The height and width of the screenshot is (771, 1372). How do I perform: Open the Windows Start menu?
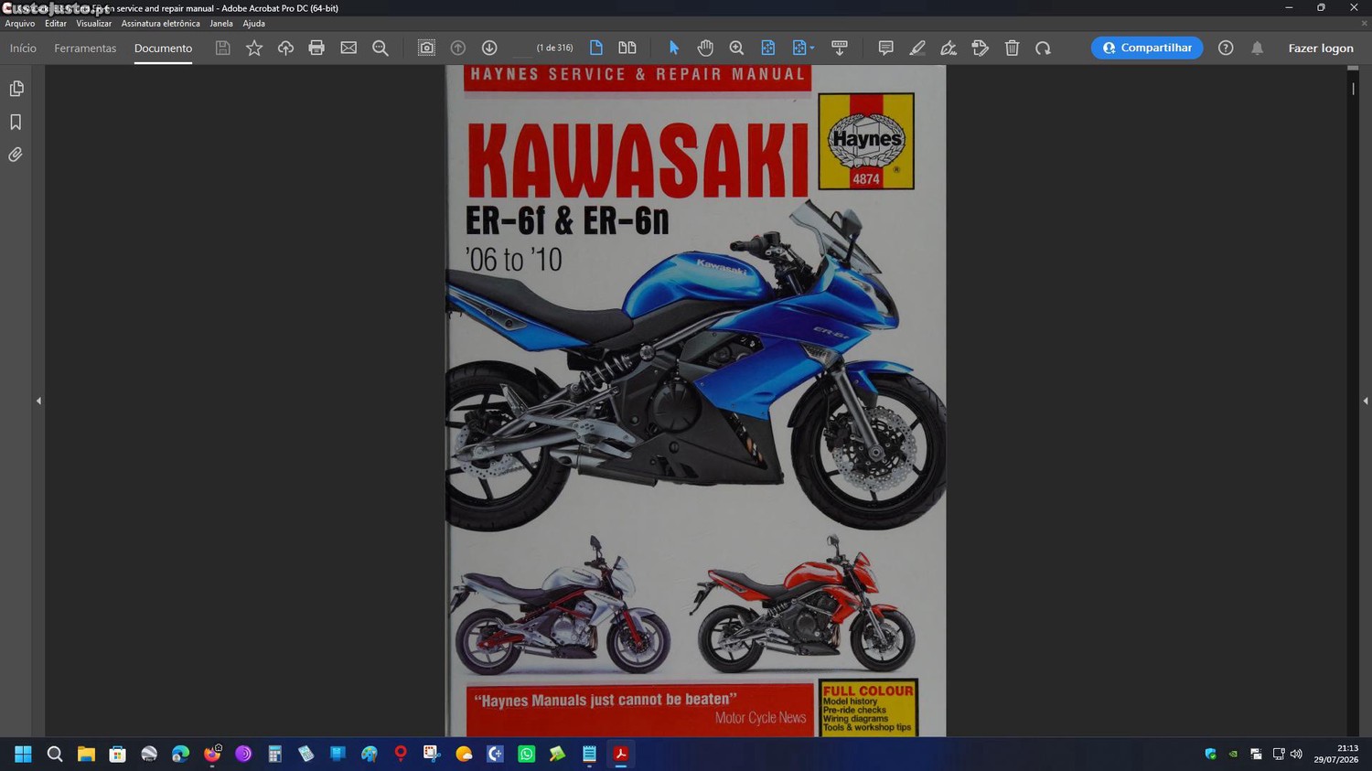[23, 754]
